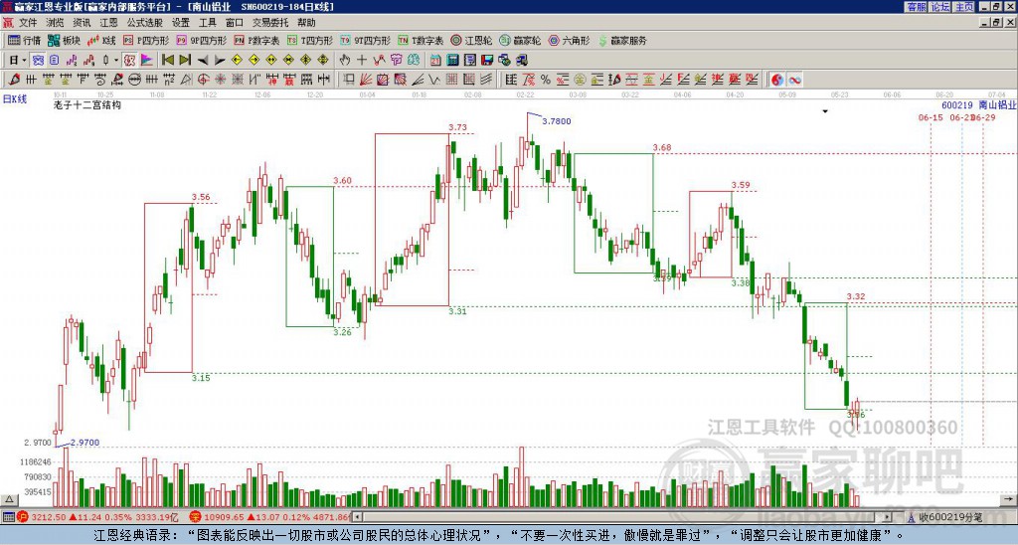The image size is (1018, 545).
Task: Open the 行情 quotes view
Action: click(24, 40)
